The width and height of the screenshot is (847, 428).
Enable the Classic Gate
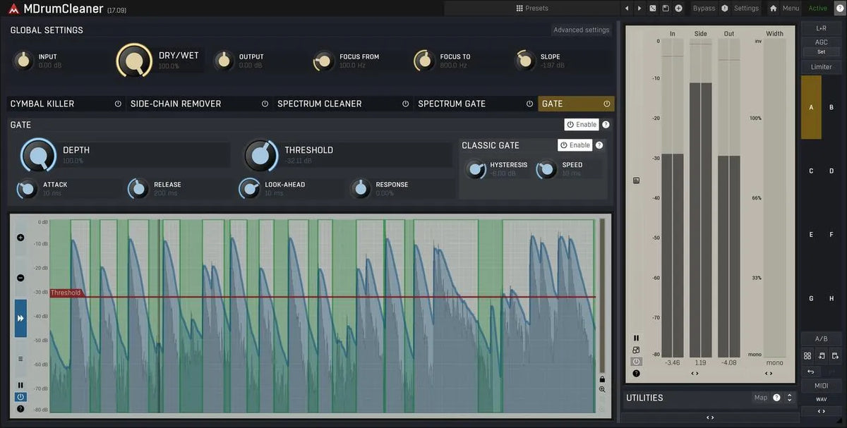pos(575,145)
